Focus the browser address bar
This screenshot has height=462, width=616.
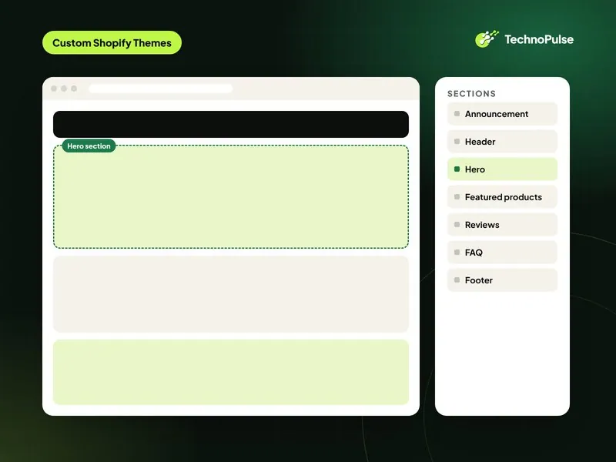pos(161,89)
